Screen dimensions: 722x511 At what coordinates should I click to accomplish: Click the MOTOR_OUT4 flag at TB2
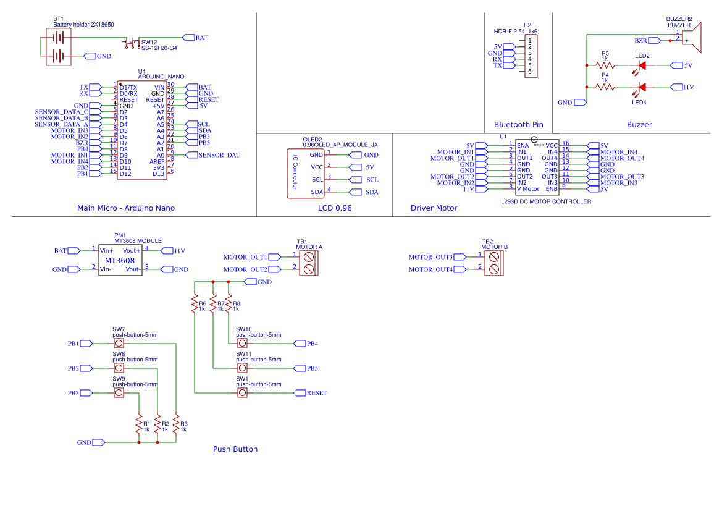(x=437, y=269)
